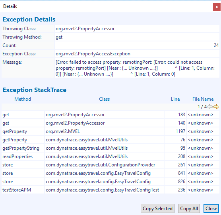The image size is (221, 215).
Task: Select the Throwing Method value get
Action: (x=137, y=37)
